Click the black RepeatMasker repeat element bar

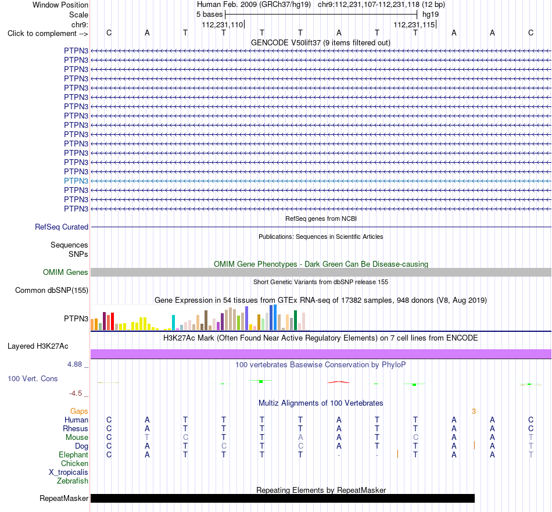click(283, 498)
